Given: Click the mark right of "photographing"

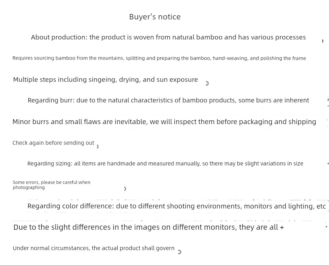Looking at the screenshot, I should 125,189.
